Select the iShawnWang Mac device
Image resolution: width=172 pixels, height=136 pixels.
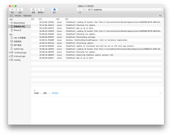[x=19, y=23]
